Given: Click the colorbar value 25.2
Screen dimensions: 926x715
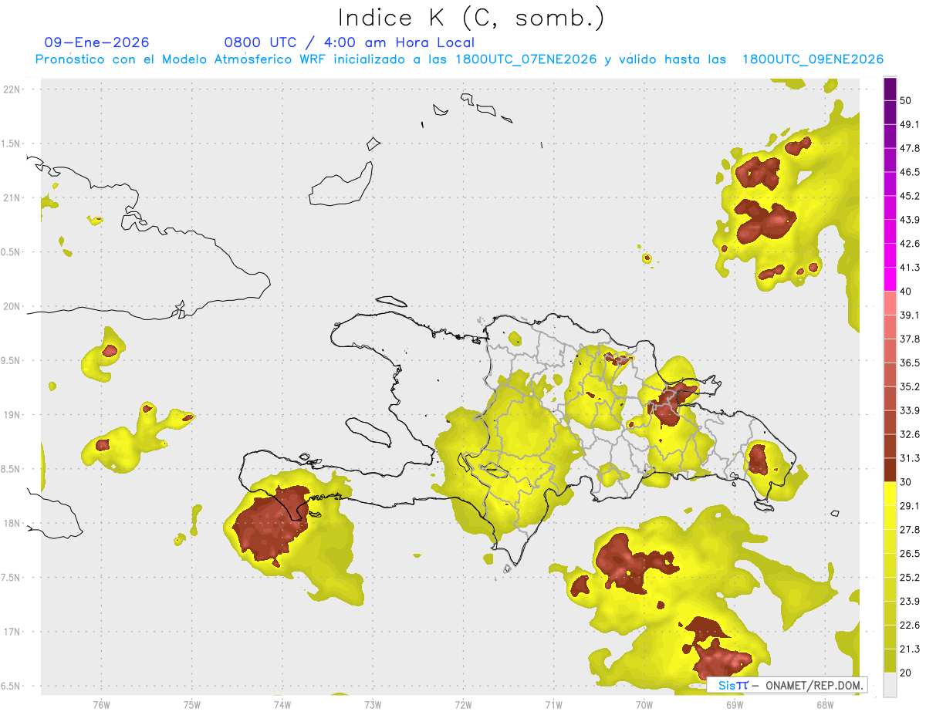Looking at the screenshot, I should point(910,578).
